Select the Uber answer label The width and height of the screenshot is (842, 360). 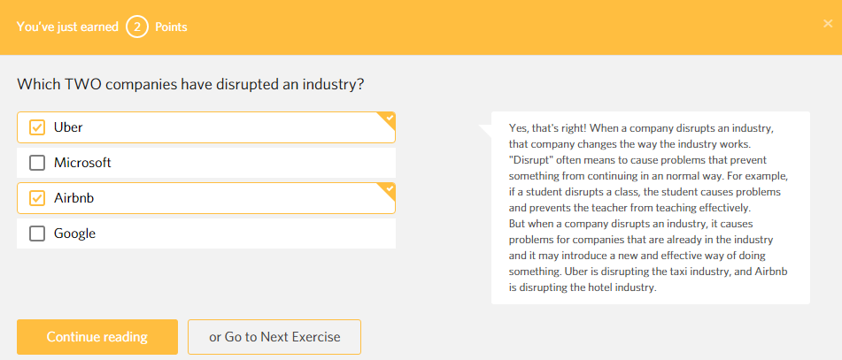pyautogui.click(x=68, y=127)
